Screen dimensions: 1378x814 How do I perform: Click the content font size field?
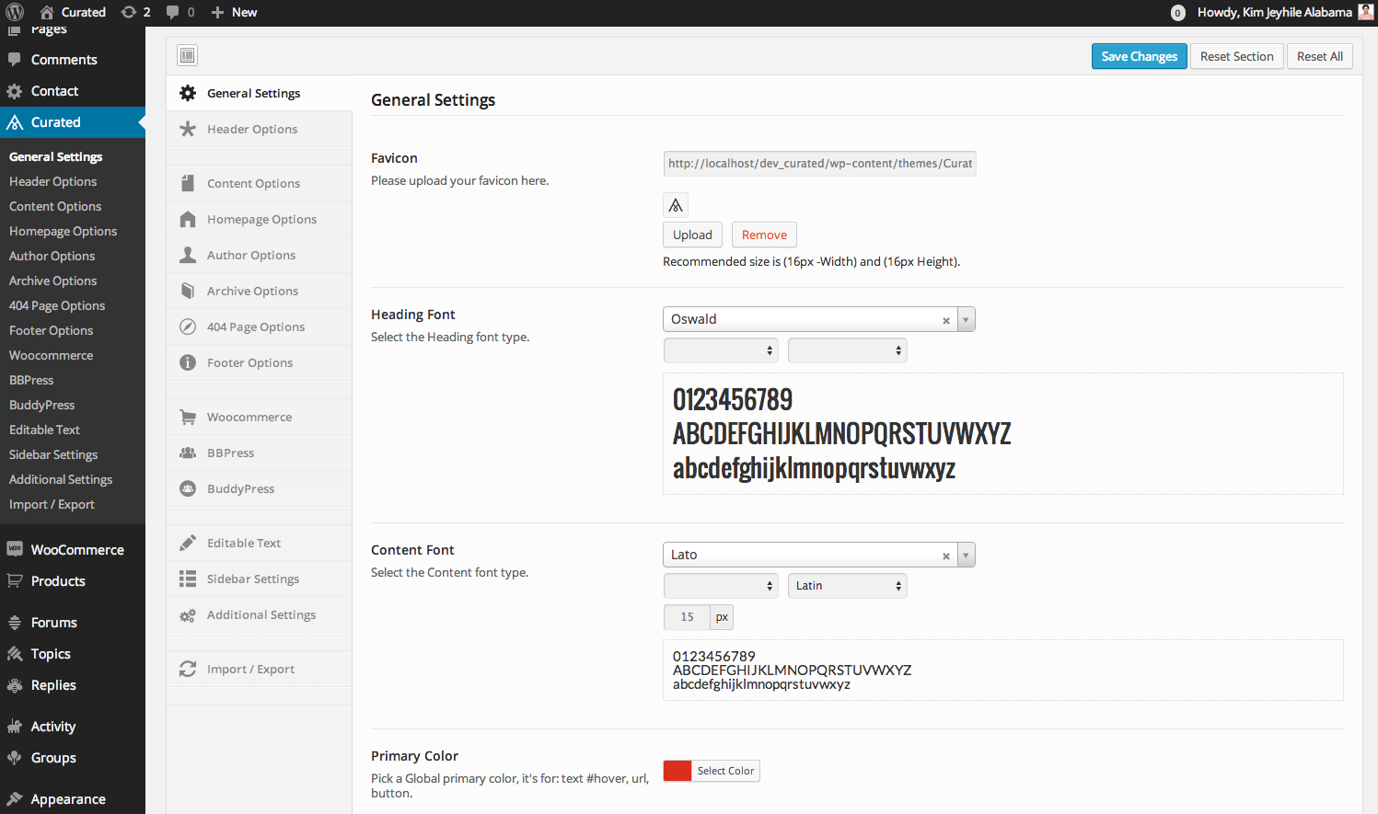(687, 617)
